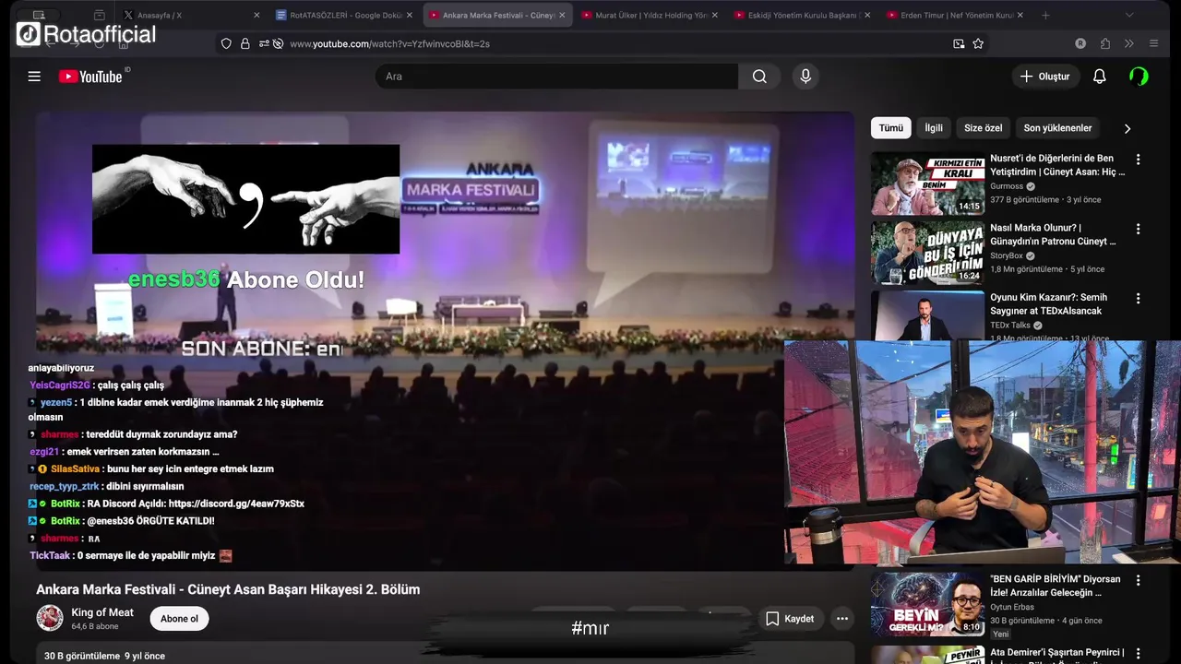Open the Kırmızı Etin Kralı thumbnail video
1181x664 pixels.
(927, 184)
